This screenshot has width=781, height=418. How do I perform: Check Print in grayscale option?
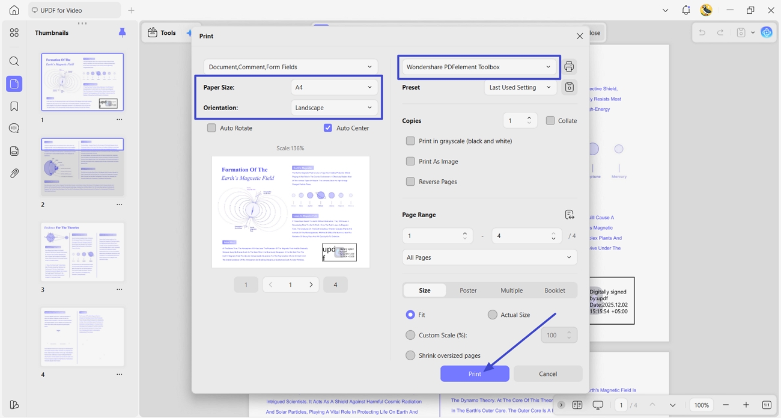click(410, 141)
